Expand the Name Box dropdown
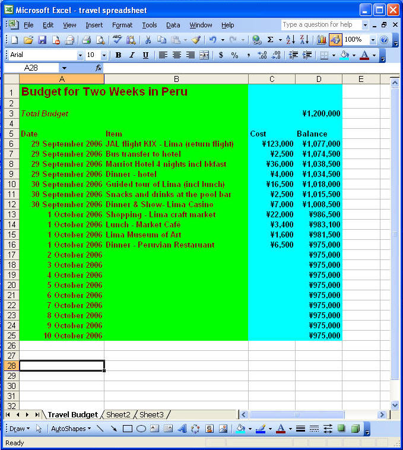The width and height of the screenshot is (403, 450). coord(64,68)
